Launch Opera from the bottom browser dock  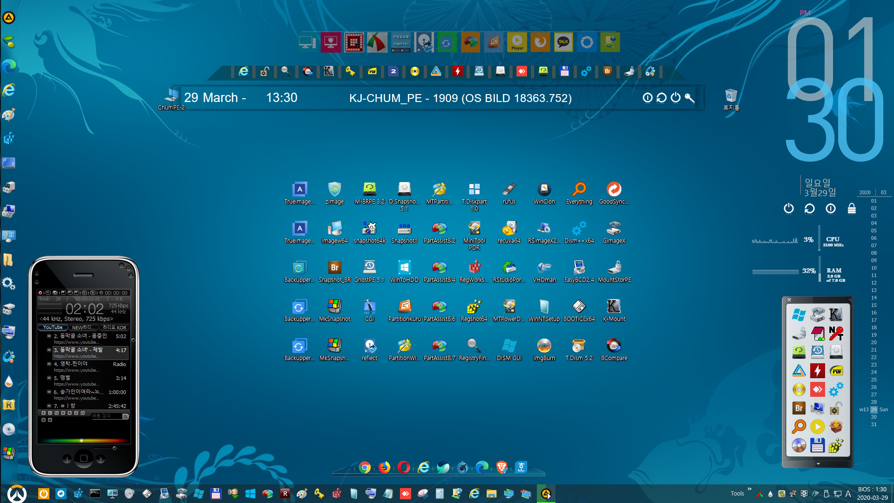(404, 467)
